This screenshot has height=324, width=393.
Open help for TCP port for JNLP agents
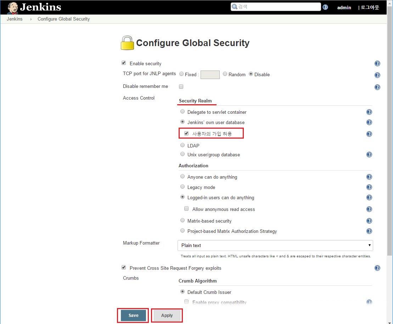coord(377,75)
